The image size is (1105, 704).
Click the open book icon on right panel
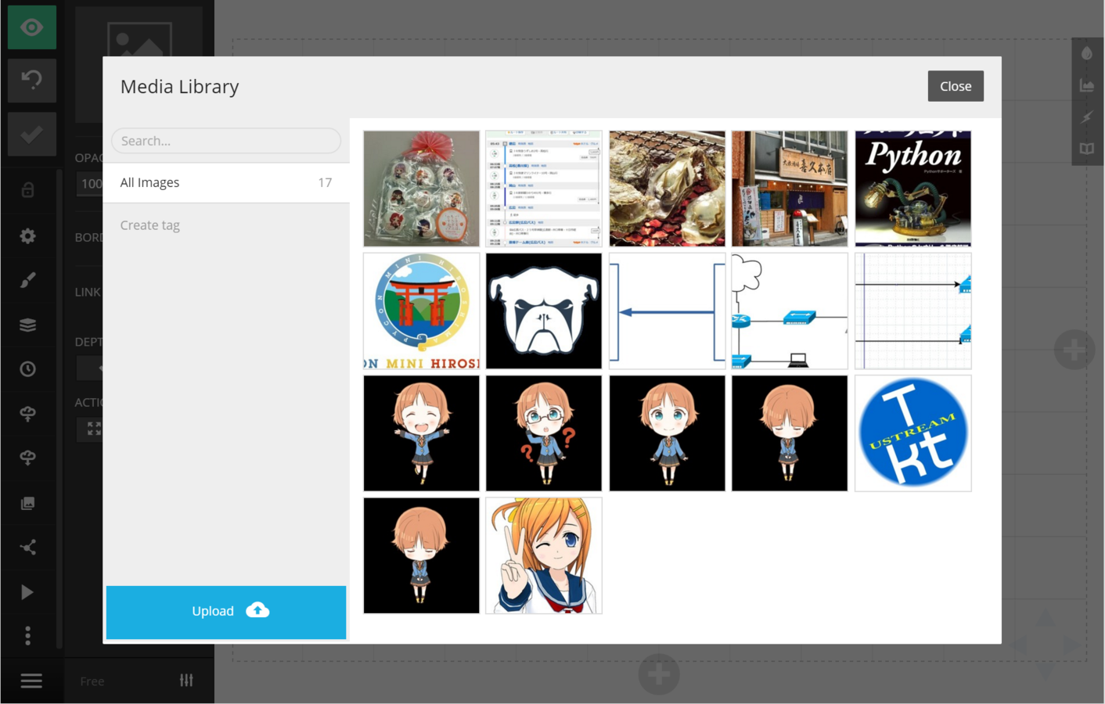tap(1087, 149)
